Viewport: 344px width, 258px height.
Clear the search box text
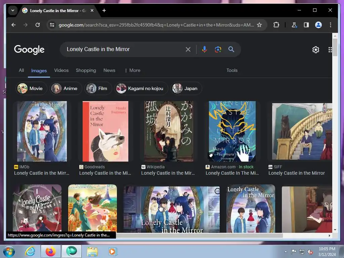tap(188, 49)
